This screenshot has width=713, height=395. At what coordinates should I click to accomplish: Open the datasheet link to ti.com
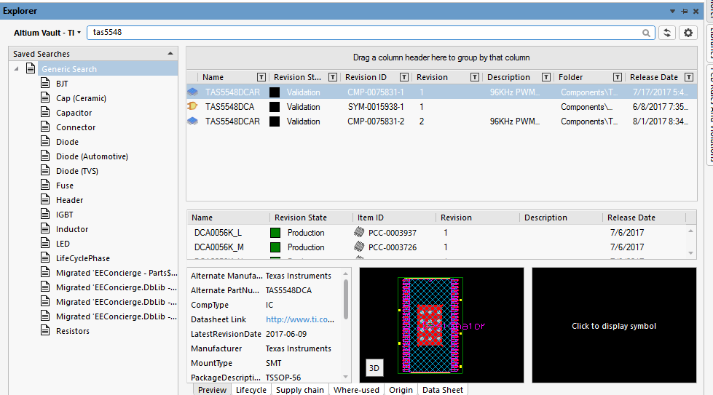(x=299, y=319)
